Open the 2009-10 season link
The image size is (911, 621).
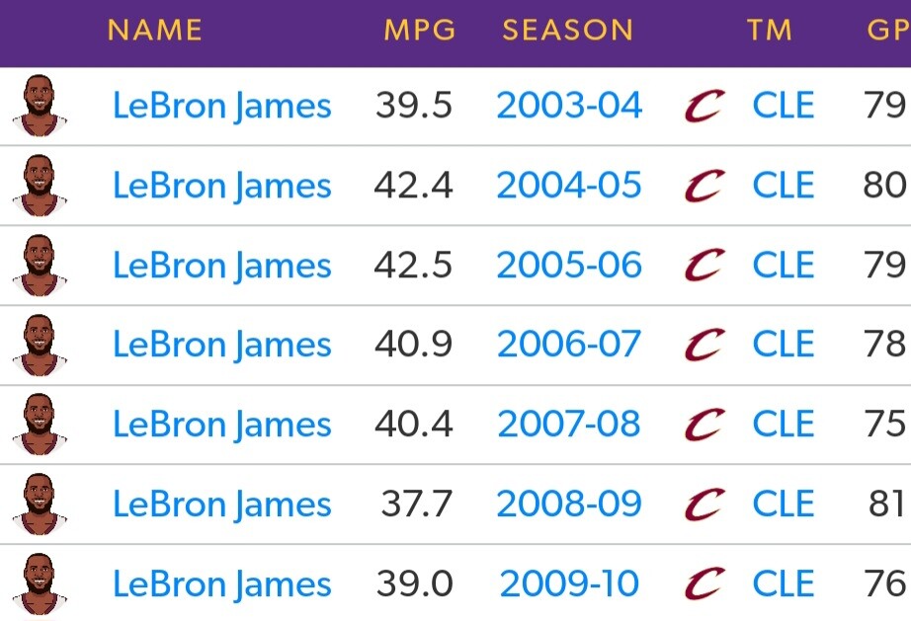(x=569, y=584)
